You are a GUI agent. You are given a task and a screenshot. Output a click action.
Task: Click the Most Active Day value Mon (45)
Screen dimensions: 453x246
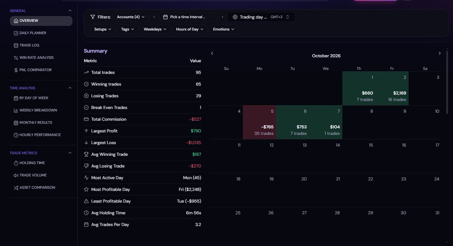[x=192, y=178]
